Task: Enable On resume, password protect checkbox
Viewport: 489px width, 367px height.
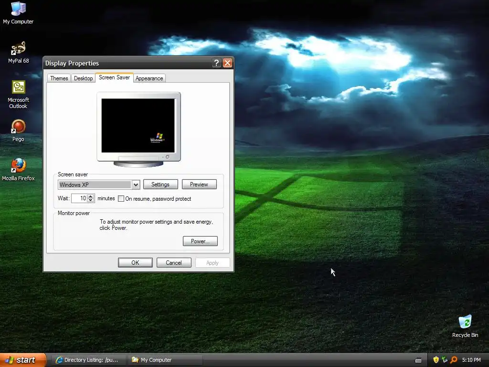Action: click(121, 199)
